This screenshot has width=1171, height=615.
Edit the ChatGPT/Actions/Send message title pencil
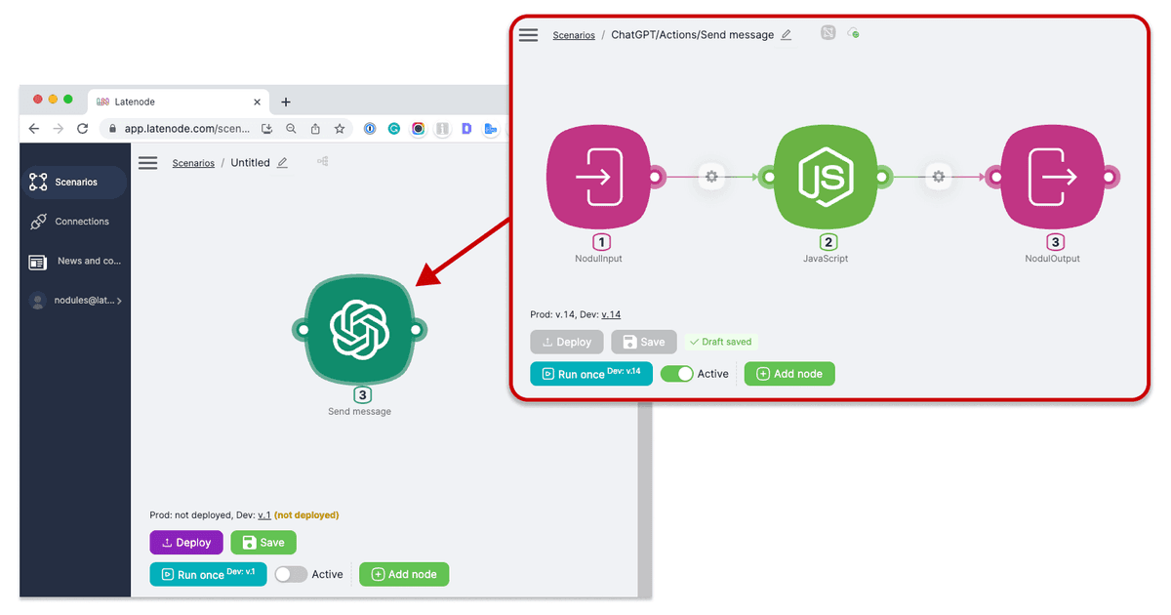click(787, 35)
